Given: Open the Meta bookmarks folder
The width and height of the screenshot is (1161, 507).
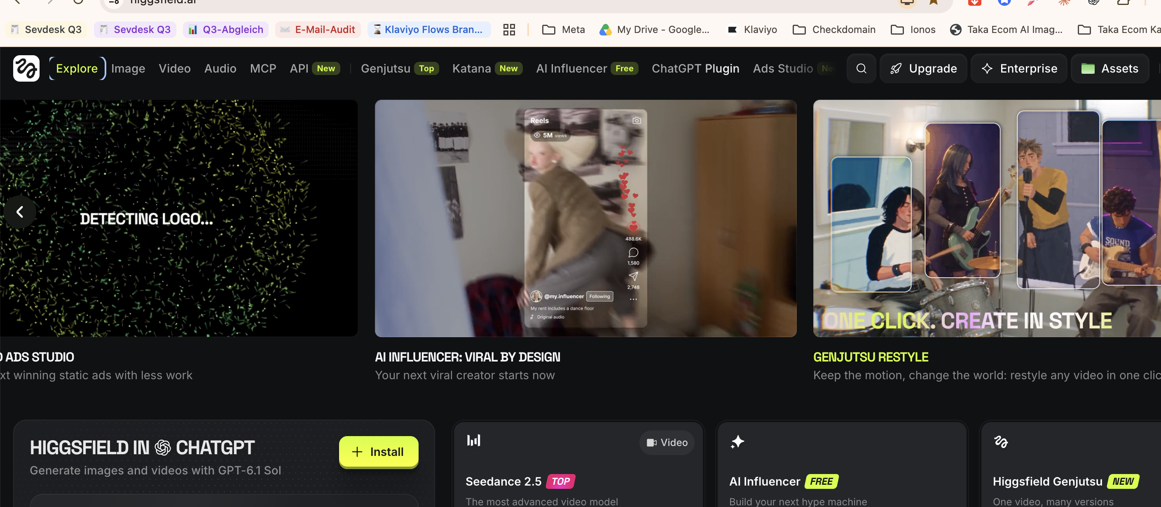Looking at the screenshot, I should click(563, 30).
